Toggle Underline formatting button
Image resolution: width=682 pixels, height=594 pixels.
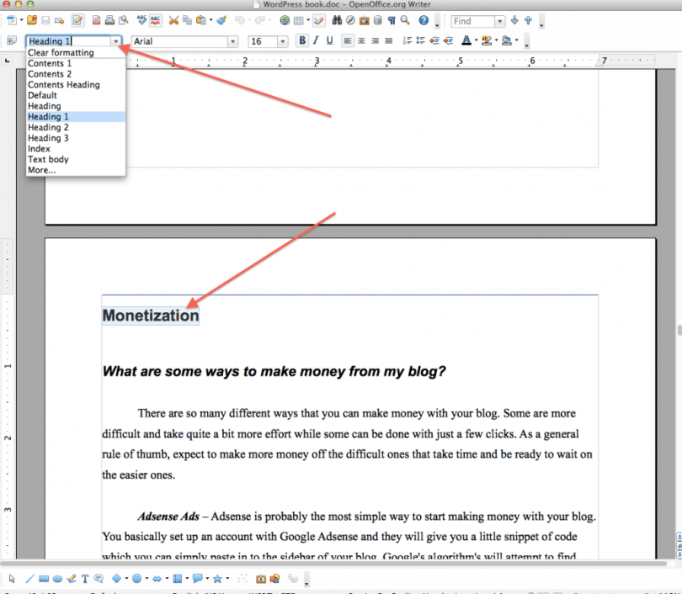(330, 41)
